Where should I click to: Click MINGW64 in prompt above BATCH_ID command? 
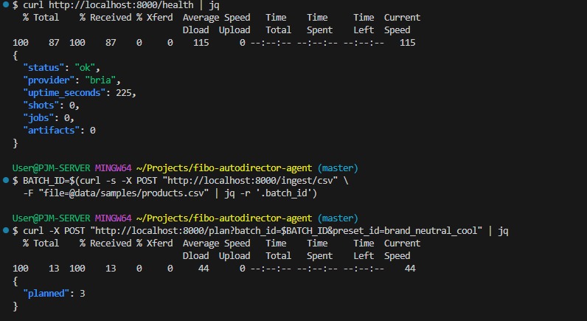tap(113, 168)
